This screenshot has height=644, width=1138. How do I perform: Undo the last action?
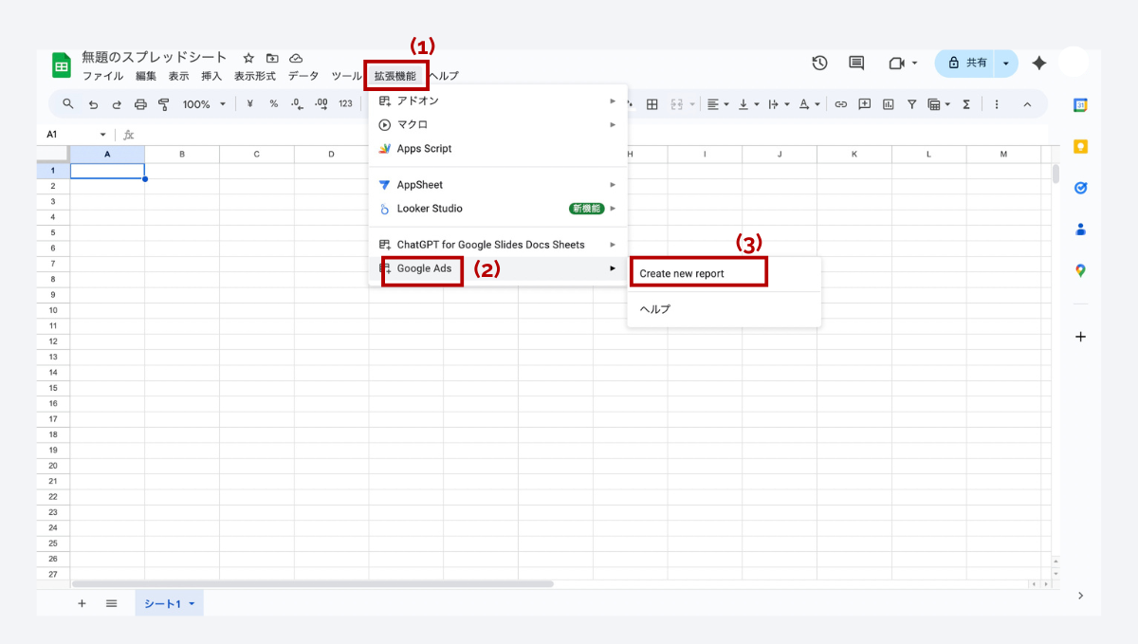(93, 104)
